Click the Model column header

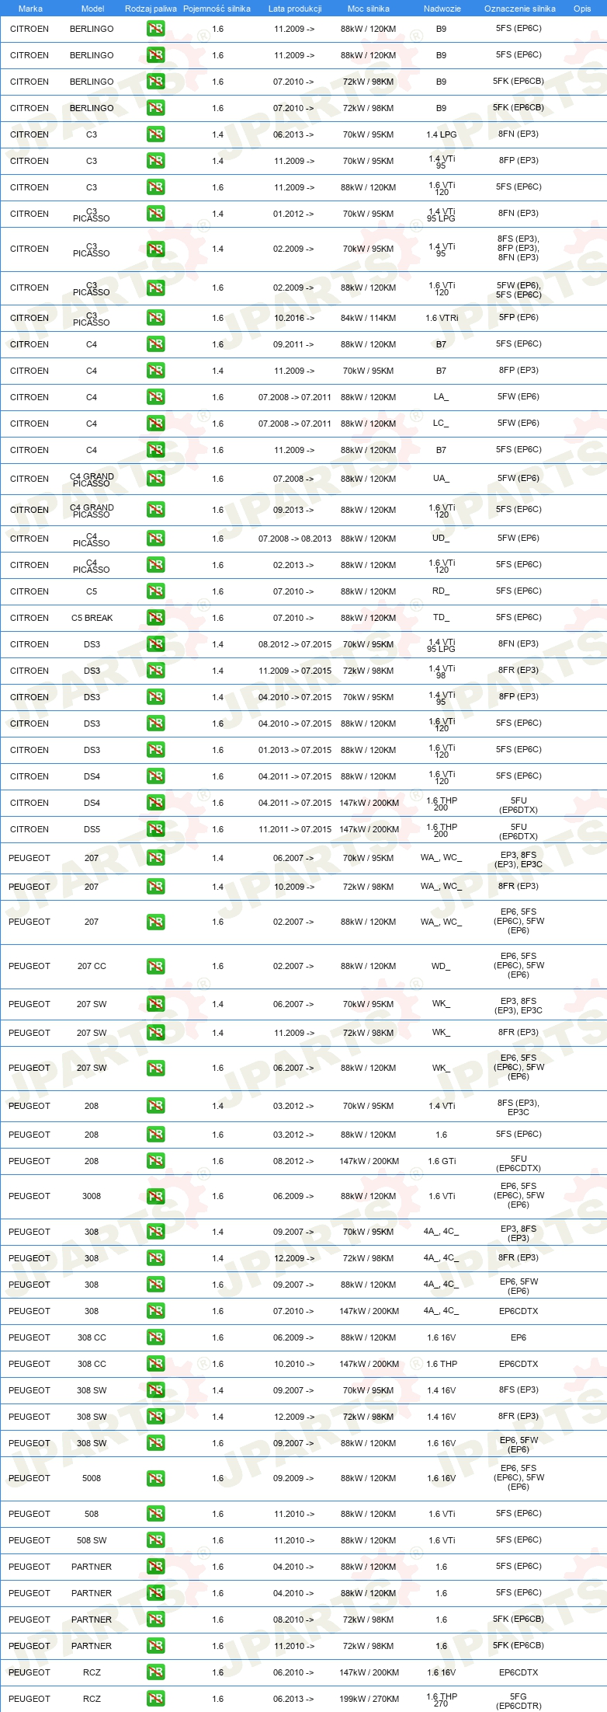(x=92, y=9)
